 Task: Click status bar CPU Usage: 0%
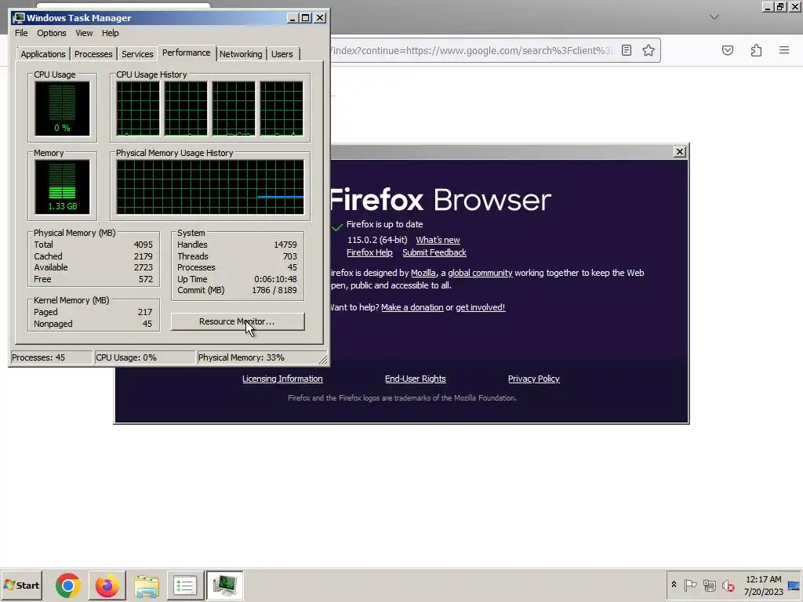126,357
